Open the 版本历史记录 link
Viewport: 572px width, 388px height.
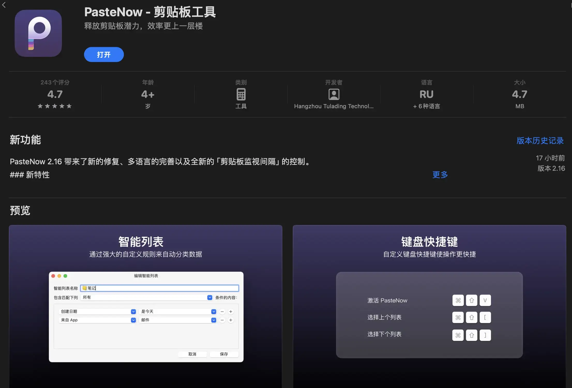coord(540,141)
